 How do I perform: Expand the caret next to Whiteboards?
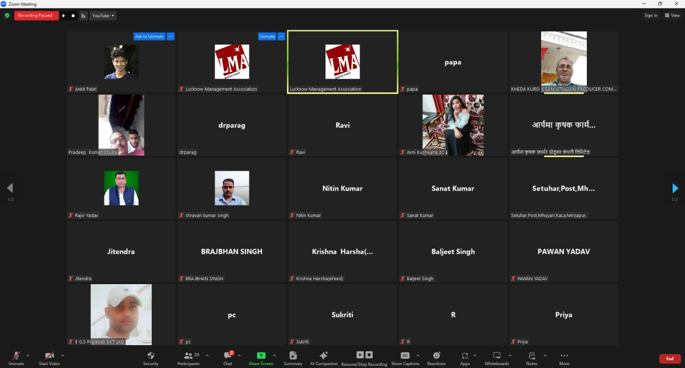tap(511, 355)
